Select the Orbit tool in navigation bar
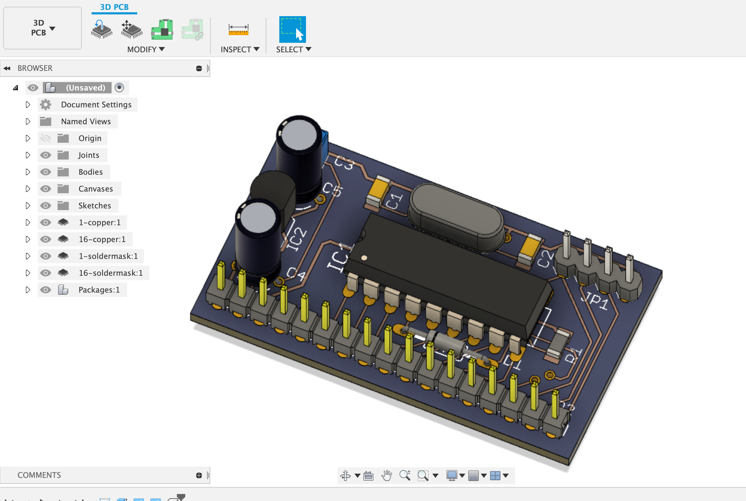The height and width of the screenshot is (501, 746). 346,475
